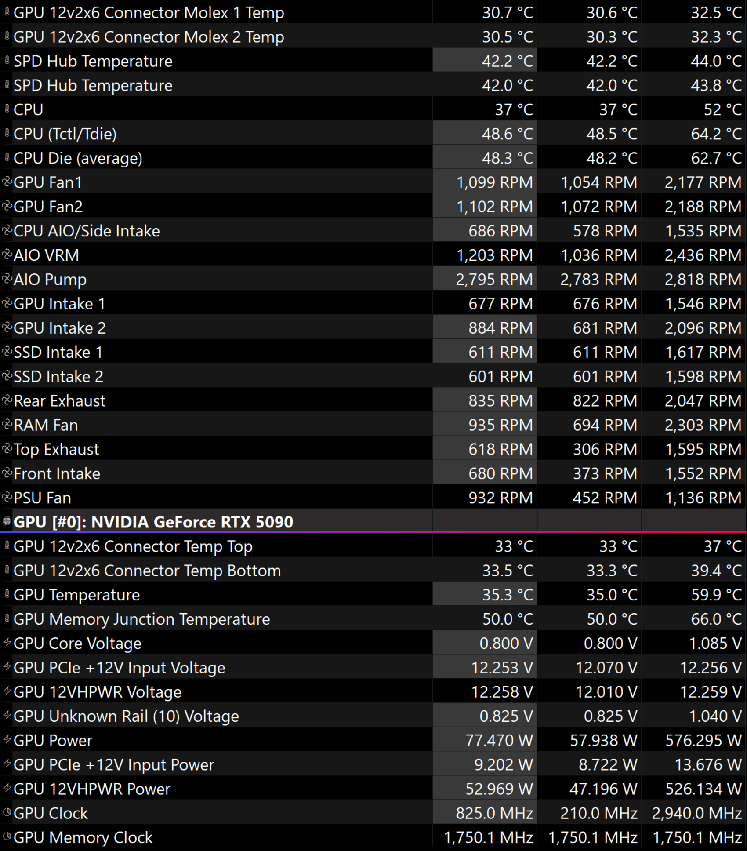
Task: Click GPU Fan1 current value 1,099 RPM
Action: tap(494, 182)
